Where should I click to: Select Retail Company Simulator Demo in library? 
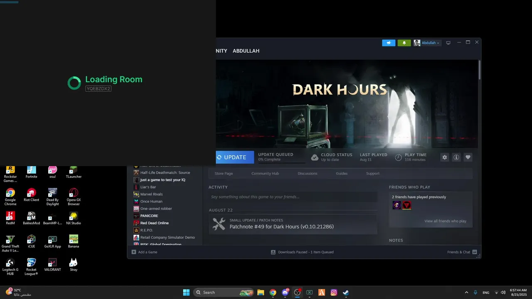167,238
